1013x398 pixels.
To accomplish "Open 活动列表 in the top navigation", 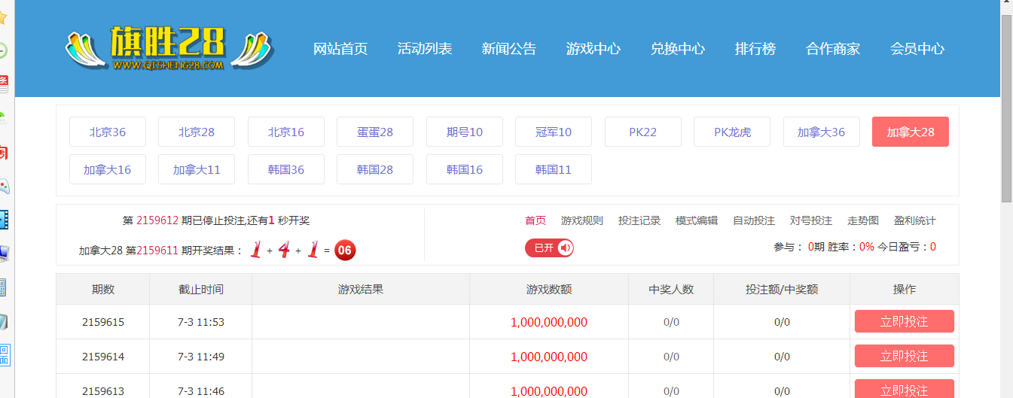I will pos(425,49).
